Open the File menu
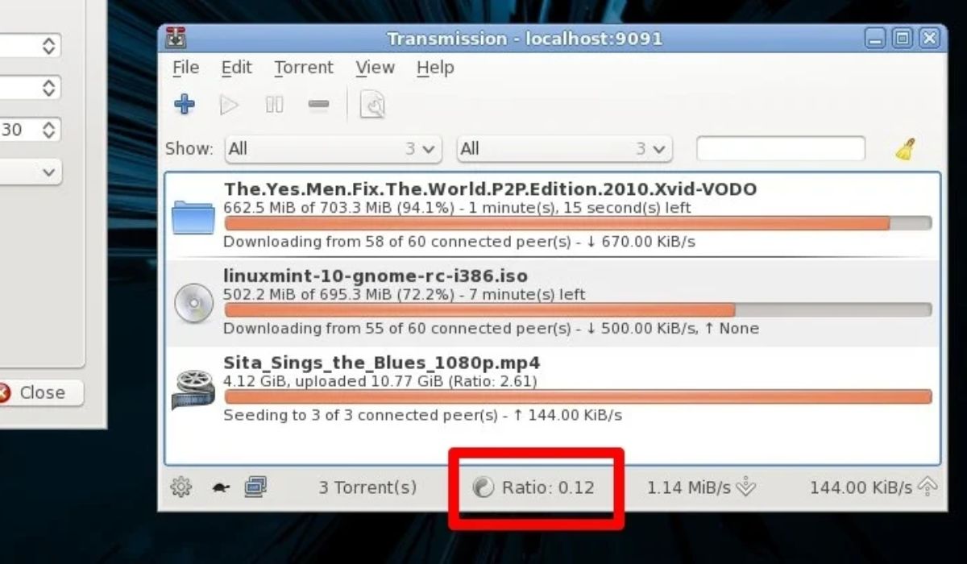The image size is (967, 564). point(186,68)
